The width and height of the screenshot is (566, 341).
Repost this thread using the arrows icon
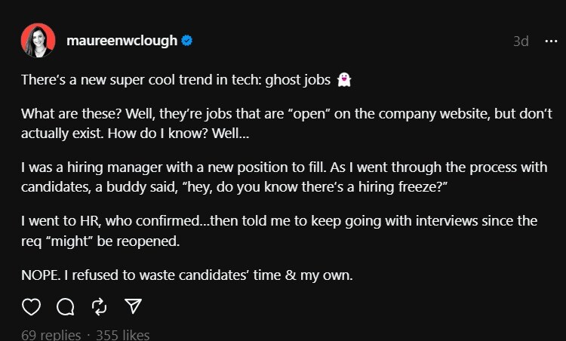point(99,306)
